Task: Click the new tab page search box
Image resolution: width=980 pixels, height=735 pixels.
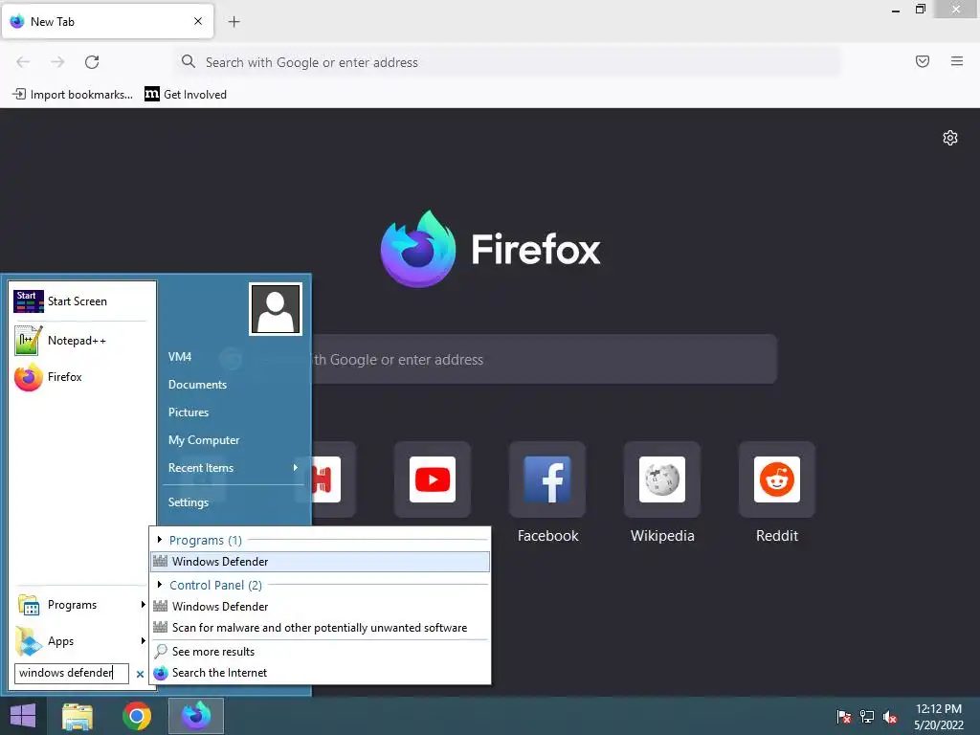Action: 544,359
